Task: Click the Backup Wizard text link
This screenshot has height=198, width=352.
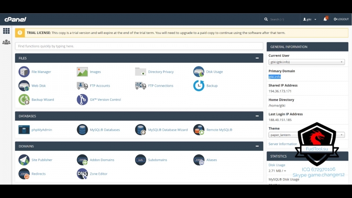Action: [43, 99]
